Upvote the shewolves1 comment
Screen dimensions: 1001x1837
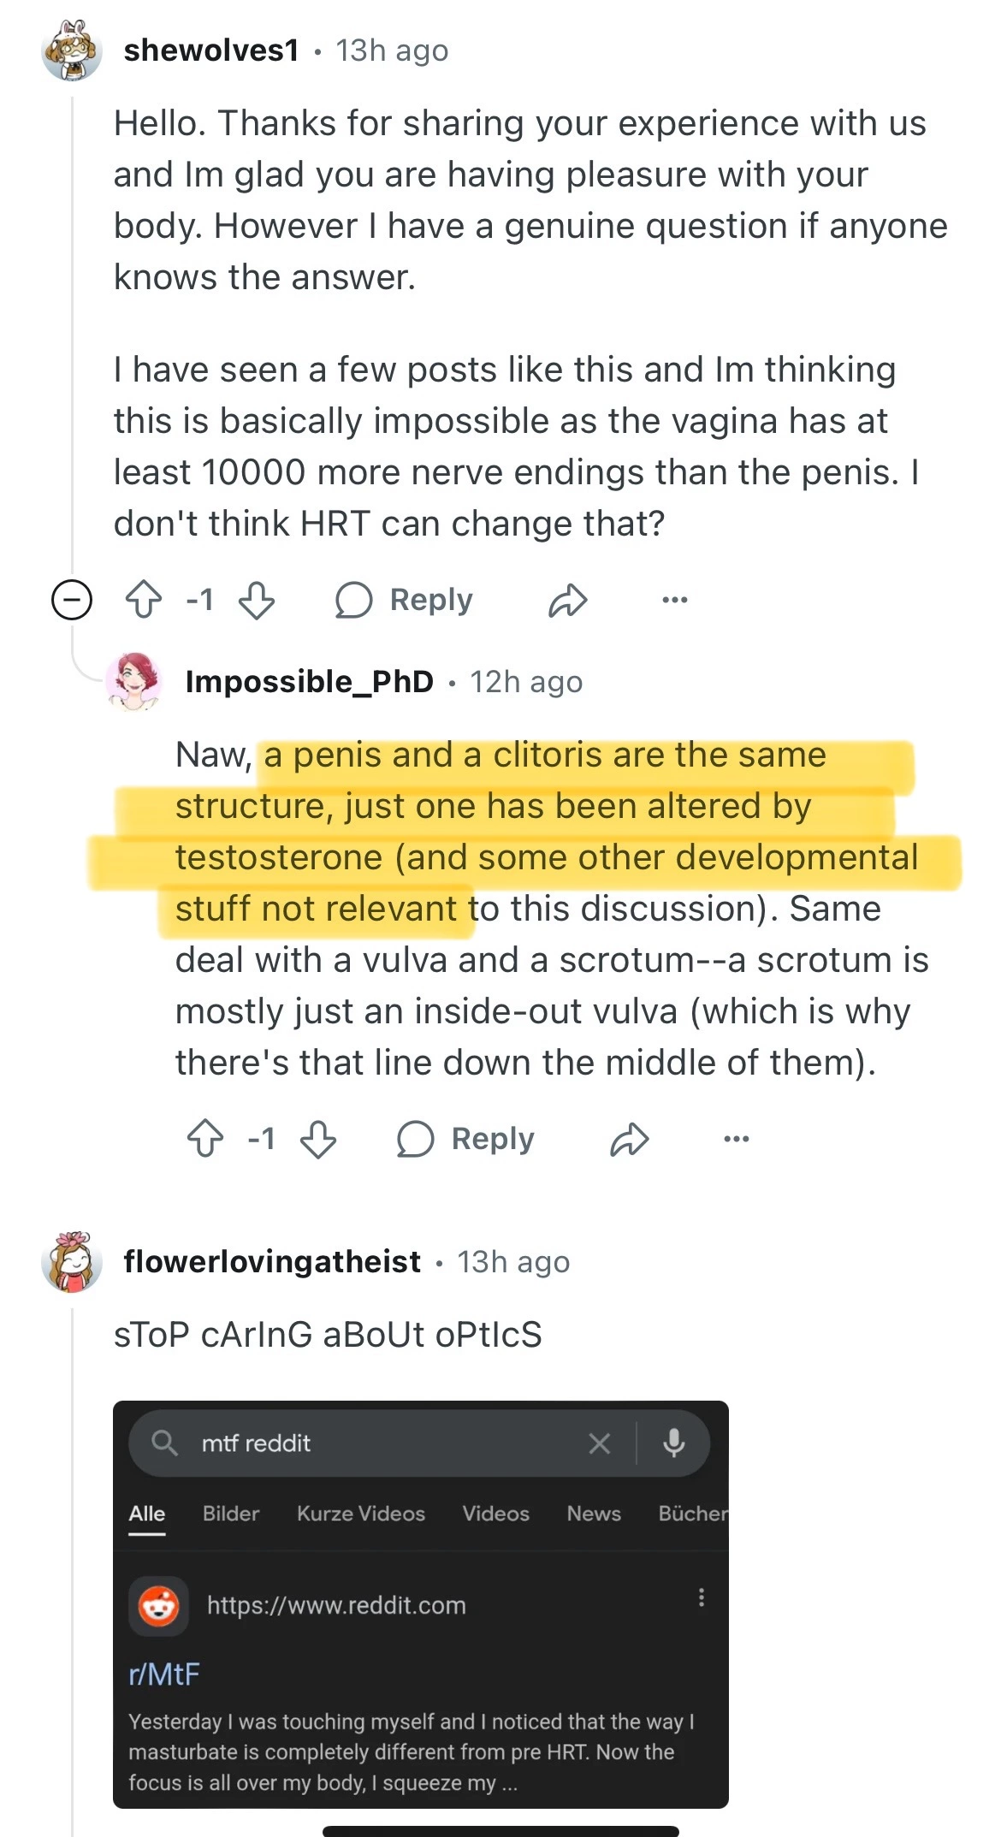[x=144, y=600]
